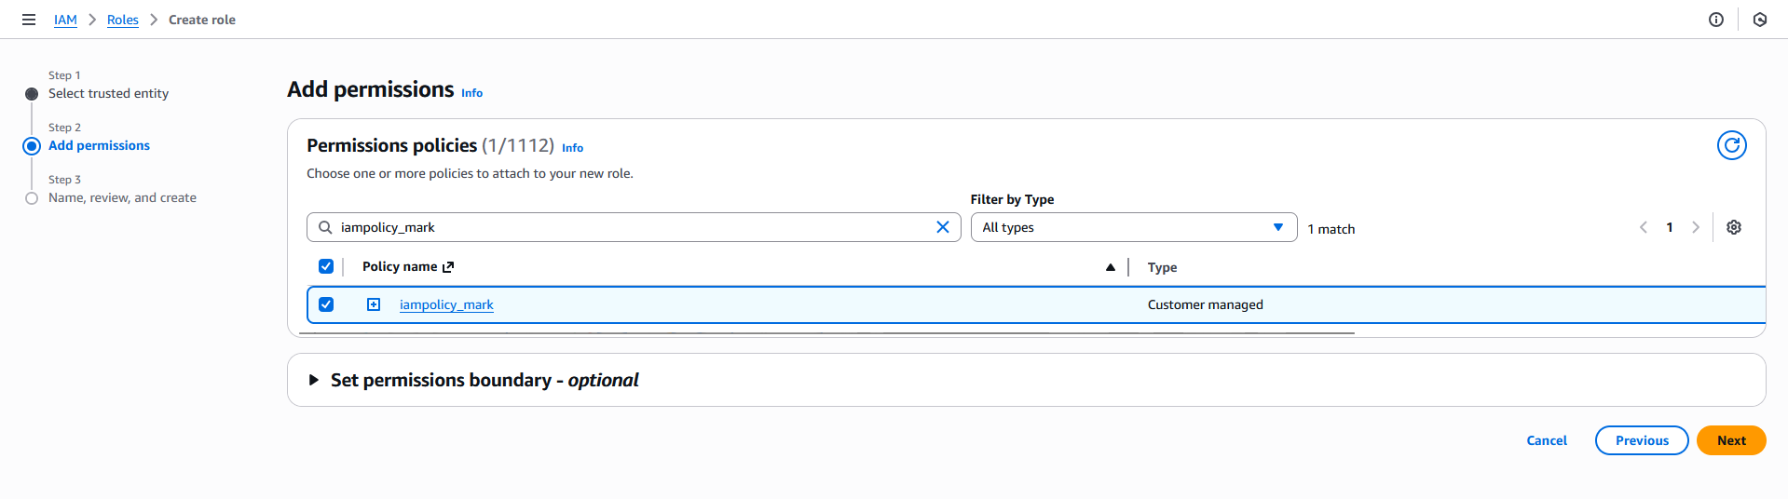The height and width of the screenshot is (499, 1788).
Task: Click the search magnifier icon
Action: tap(325, 227)
